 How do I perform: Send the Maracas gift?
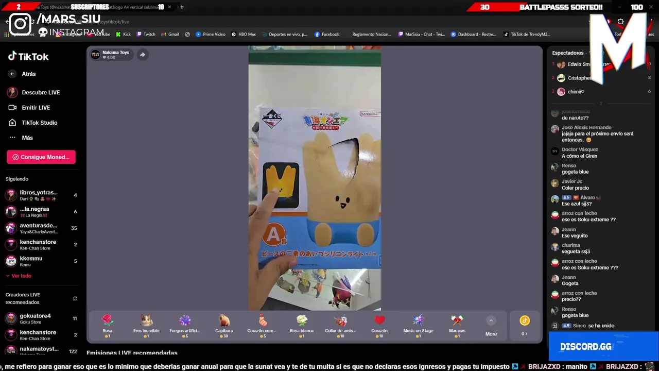click(457, 326)
